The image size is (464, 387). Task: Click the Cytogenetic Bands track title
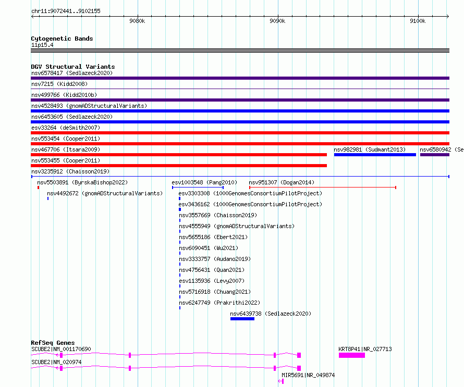point(62,39)
